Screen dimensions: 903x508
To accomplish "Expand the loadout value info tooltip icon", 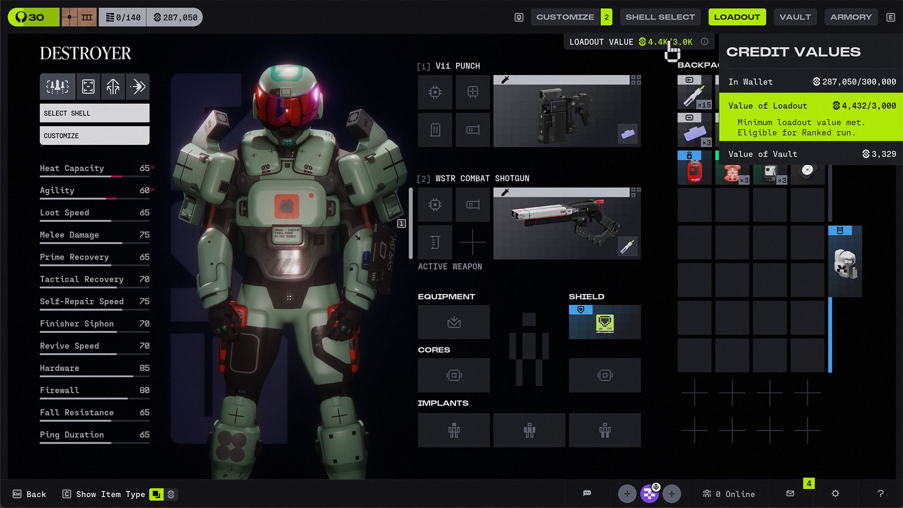I will pyautogui.click(x=704, y=41).
